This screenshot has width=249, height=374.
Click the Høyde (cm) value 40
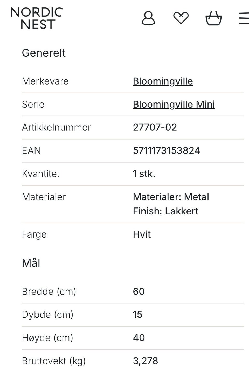(139, 338)
